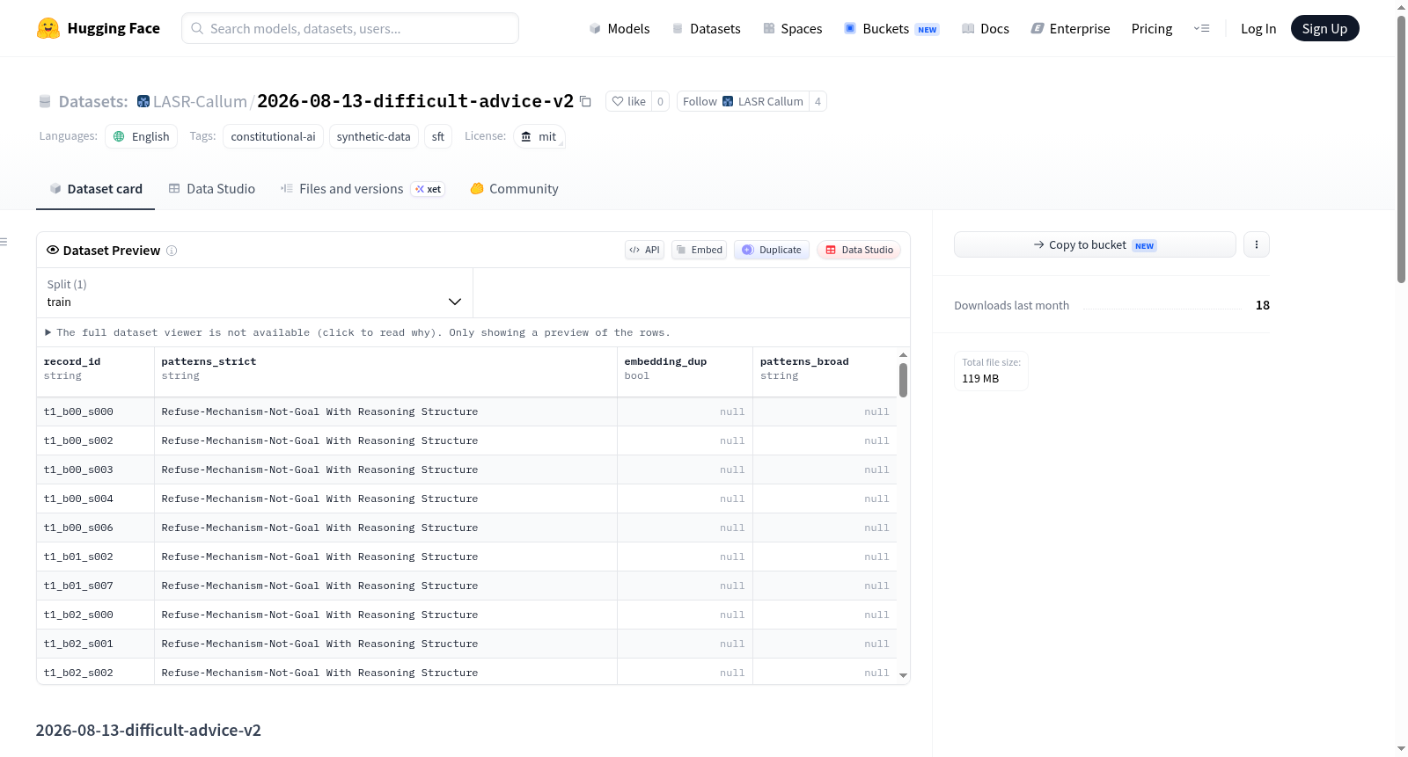Open Buckets in top navigation
The image size is (1408, 757).
[891, 28]
